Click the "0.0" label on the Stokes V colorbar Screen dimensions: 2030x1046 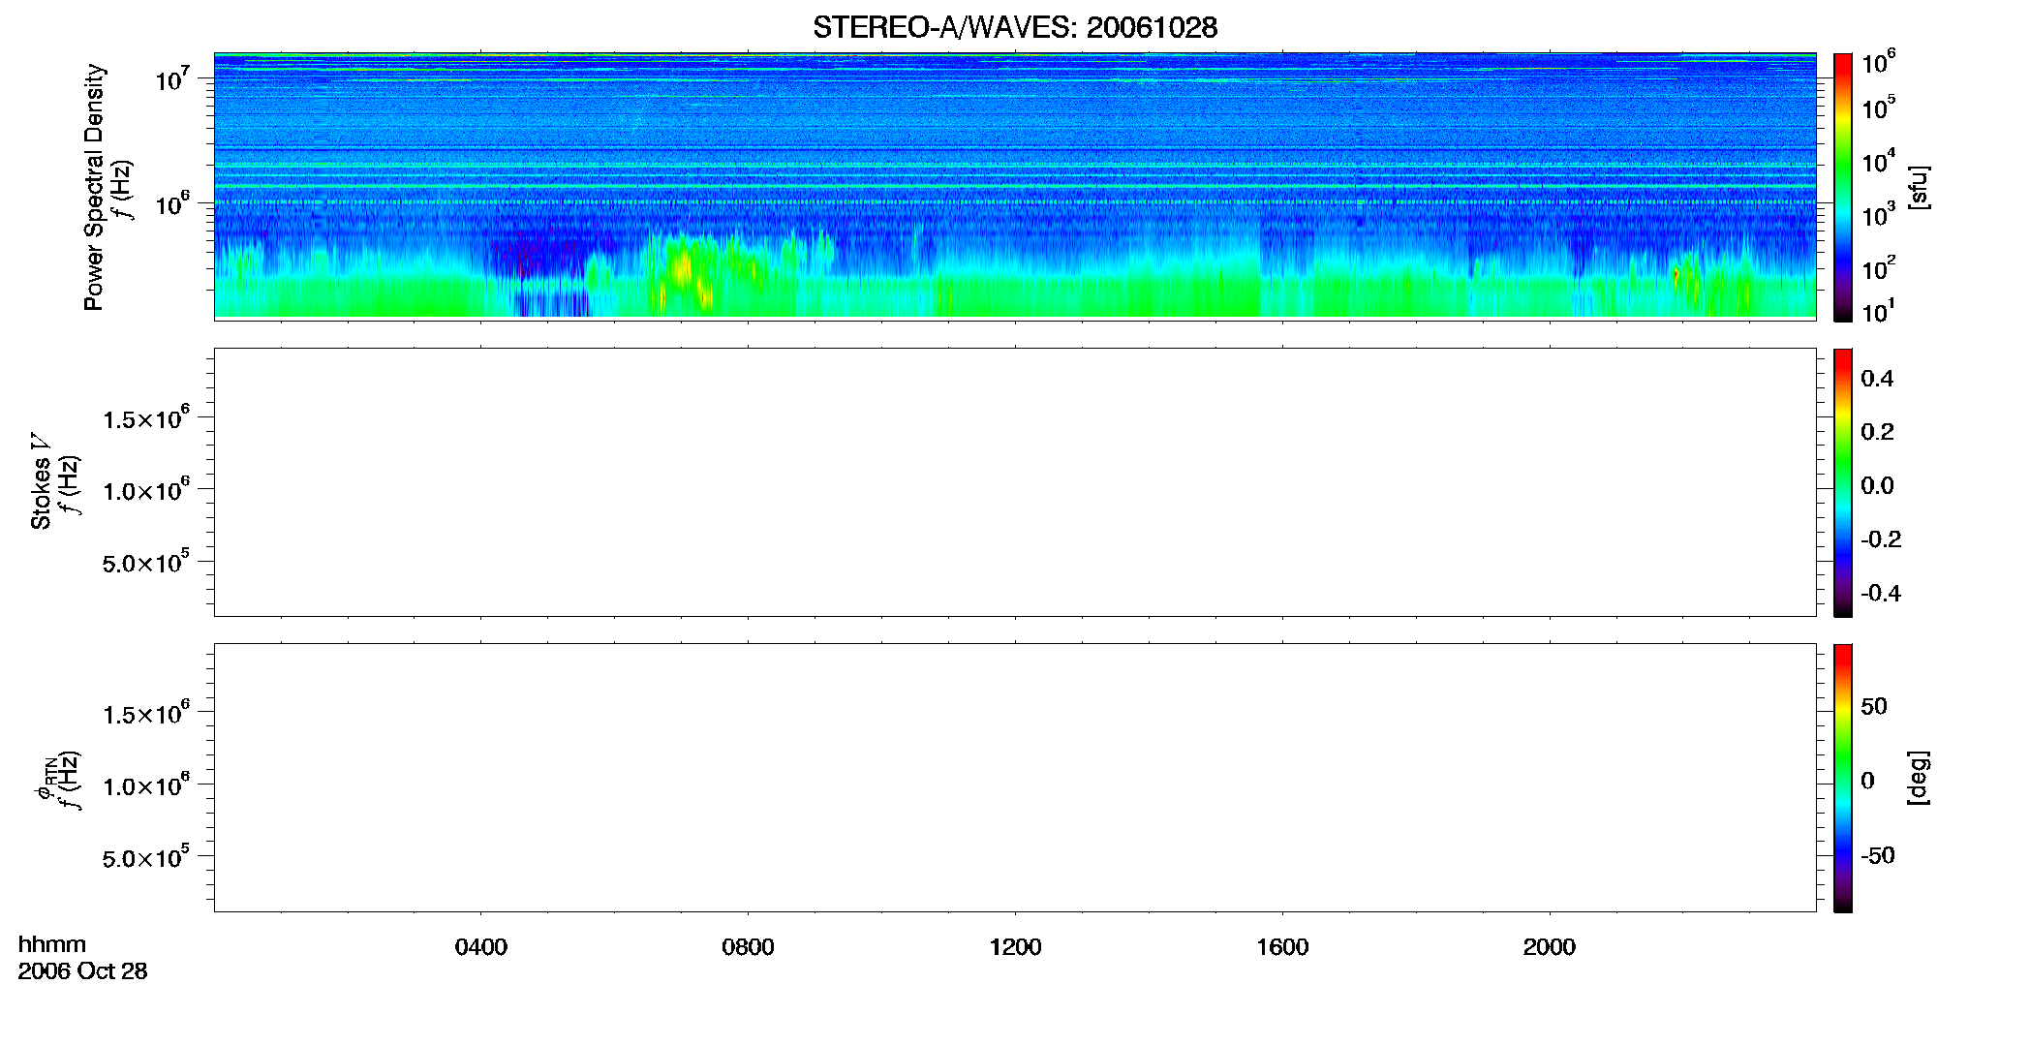pos(1877,486)
